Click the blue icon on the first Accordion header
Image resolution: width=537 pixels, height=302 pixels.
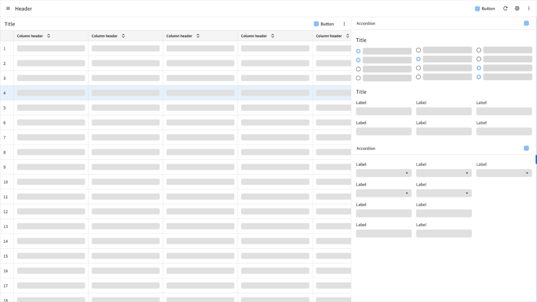(x=526, y=23)
